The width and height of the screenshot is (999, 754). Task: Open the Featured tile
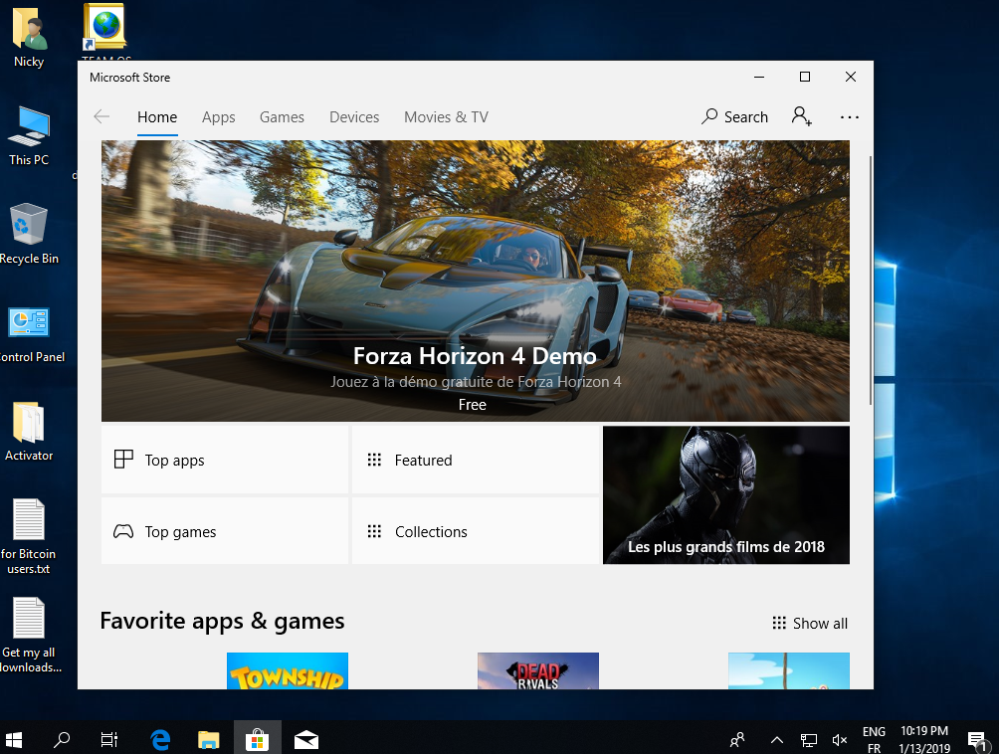(476, 460)
